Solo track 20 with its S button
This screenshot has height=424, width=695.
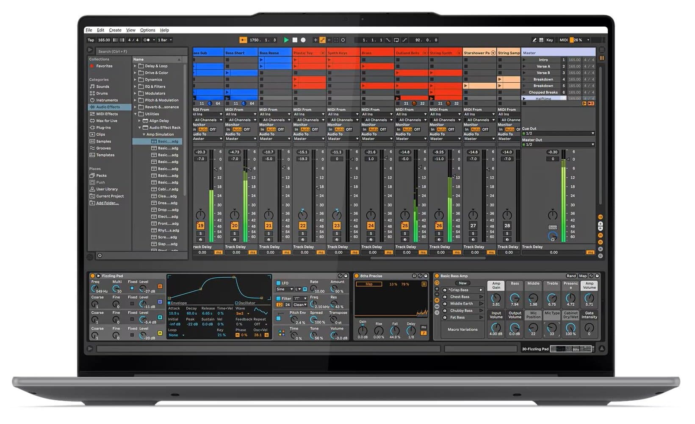(235, 234)
